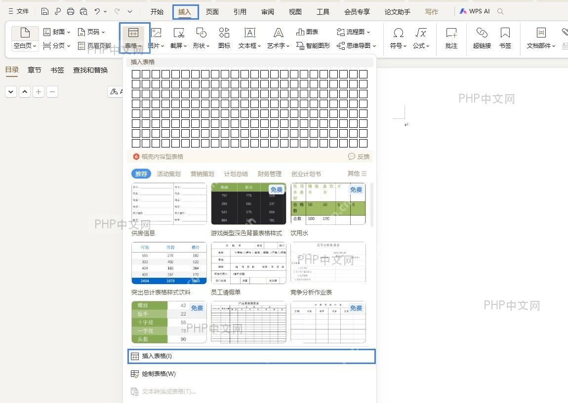Click the minus button in outline pane
The height and width of the screenshot is (403, 568).
[52, 92]
